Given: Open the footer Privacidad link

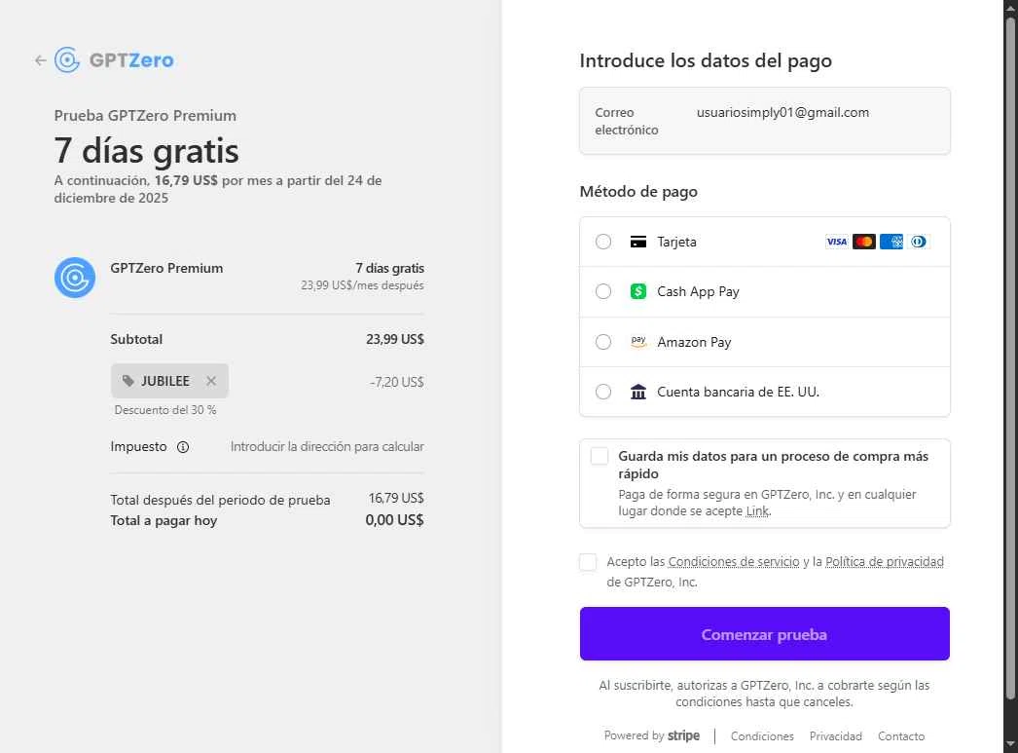Looking at the screenshot, I should (x=836, y=736).
